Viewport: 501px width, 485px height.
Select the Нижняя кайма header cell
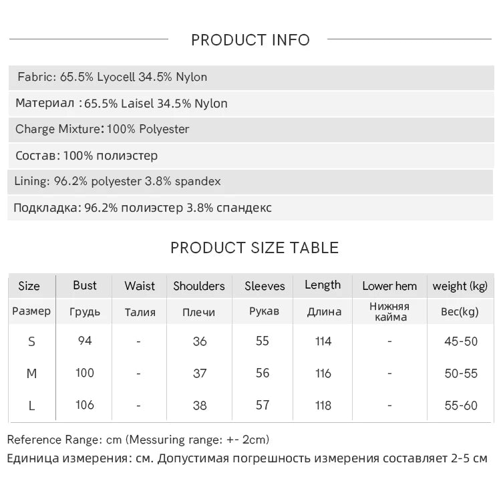point(390,311)
